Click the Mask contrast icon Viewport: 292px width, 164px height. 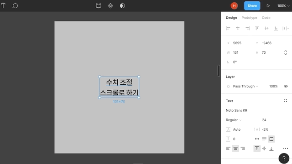pyautogui.click(x=122, y=6)
